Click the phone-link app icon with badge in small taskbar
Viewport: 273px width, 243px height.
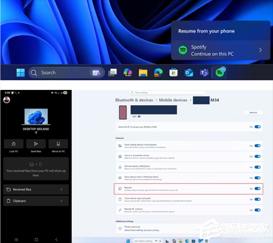click(200, 241)
